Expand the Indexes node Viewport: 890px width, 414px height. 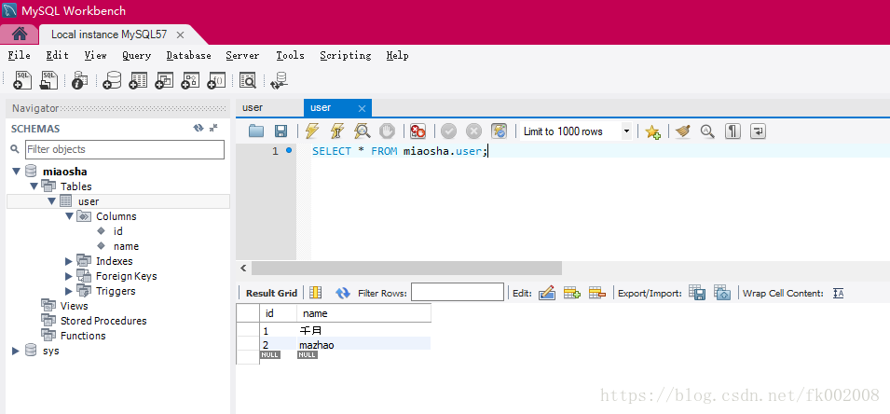click(x=69, y=261)
